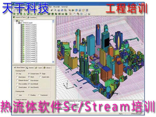This screenshot has height=117, width=156.
Task: Switch to the Sketch tab
Action: coord(31,68)
